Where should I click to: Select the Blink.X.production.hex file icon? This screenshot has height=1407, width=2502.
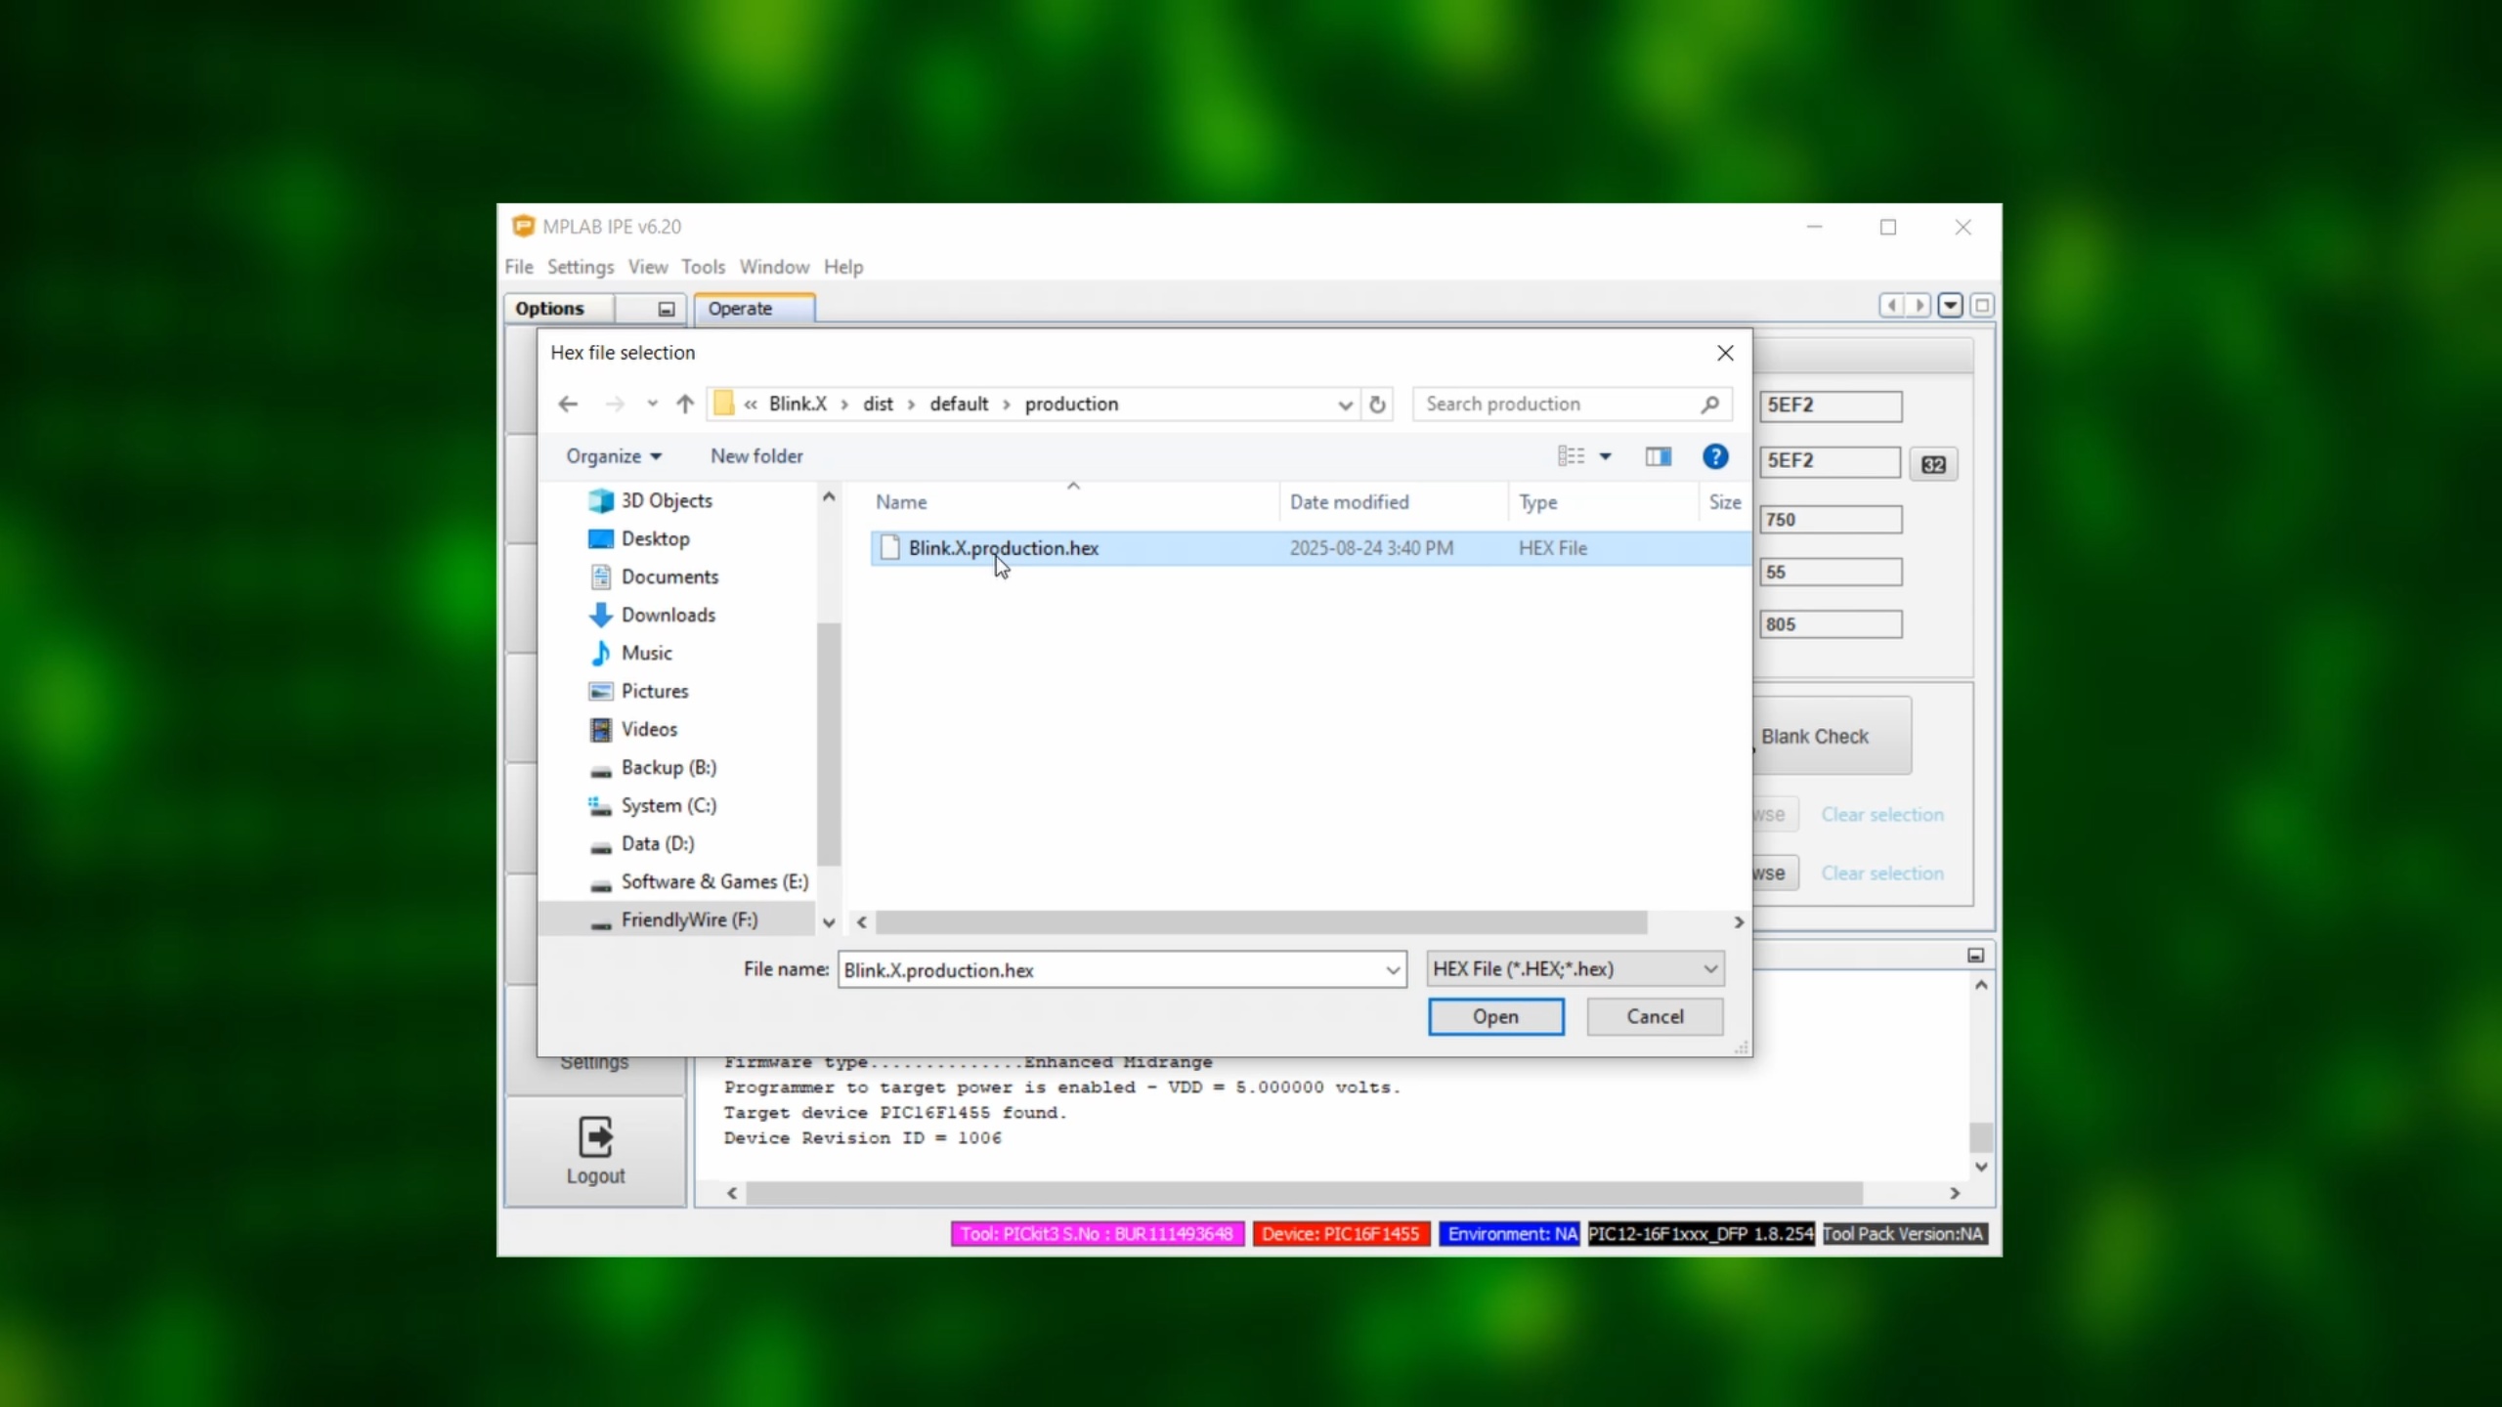point(889,548)
